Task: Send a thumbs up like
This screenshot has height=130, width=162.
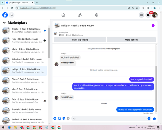Action: [155, 119]
